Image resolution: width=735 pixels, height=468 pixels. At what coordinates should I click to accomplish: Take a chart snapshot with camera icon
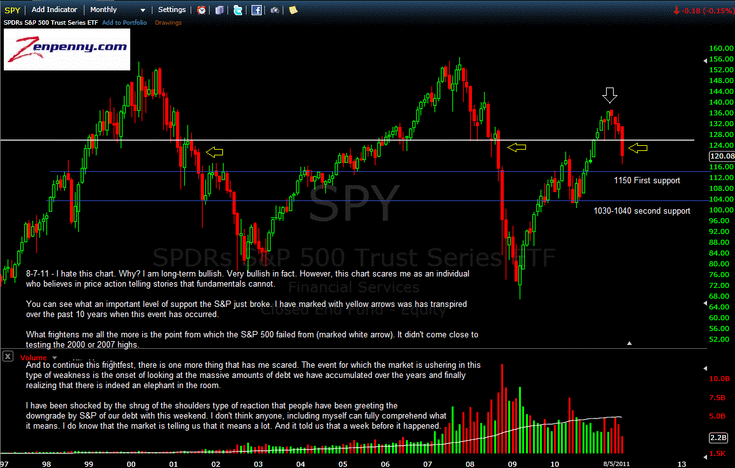(274, 10)
